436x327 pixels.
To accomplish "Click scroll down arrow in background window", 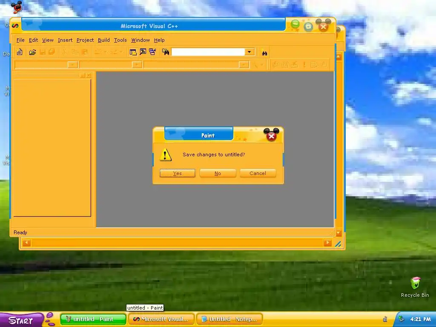I will [338, 233].
